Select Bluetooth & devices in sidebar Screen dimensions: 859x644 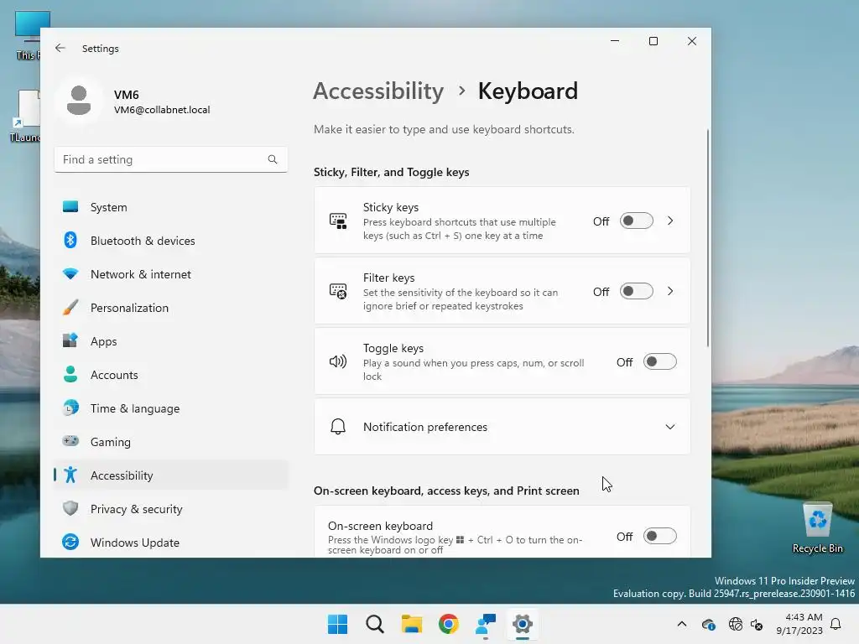pos(171,241)
